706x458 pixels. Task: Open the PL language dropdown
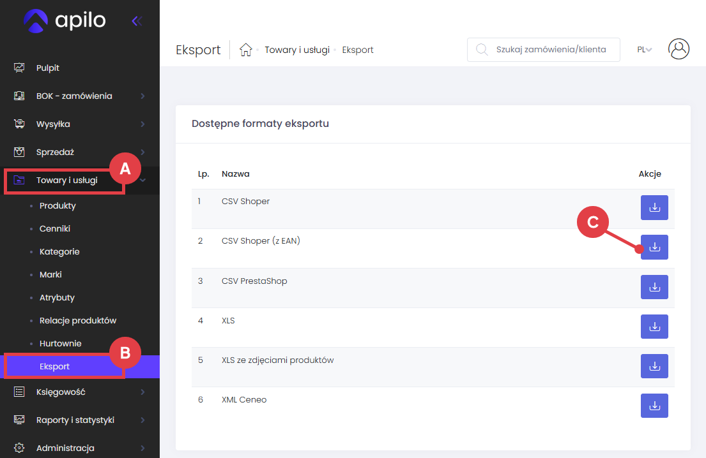click(x=644, y=50)
